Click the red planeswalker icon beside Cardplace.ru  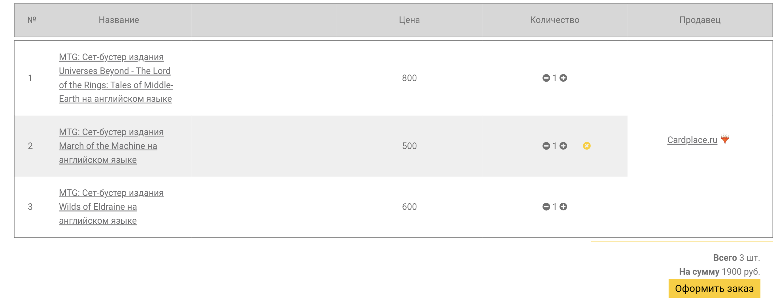725,139
